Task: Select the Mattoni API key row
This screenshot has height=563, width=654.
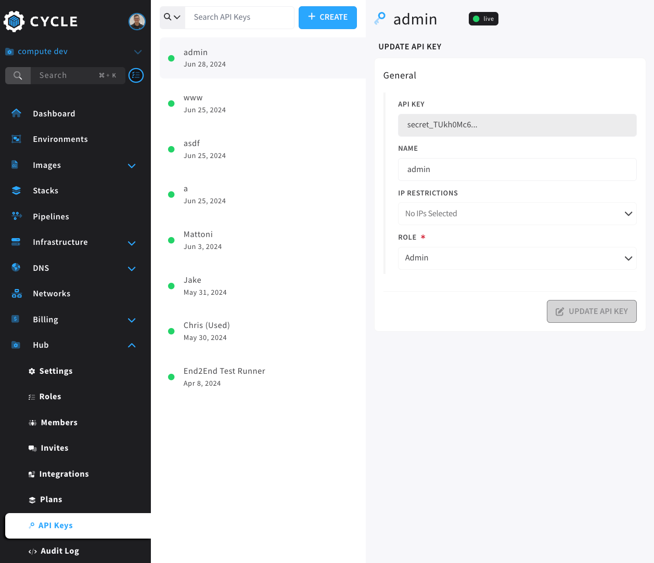Action: [263, 240]
